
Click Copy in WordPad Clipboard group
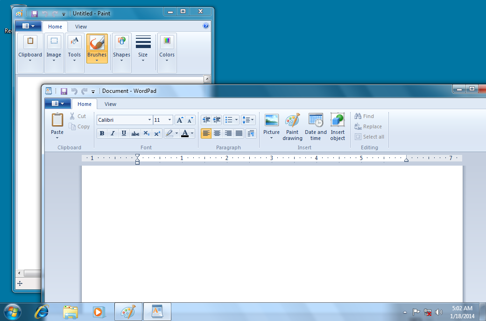coord(79,126)
